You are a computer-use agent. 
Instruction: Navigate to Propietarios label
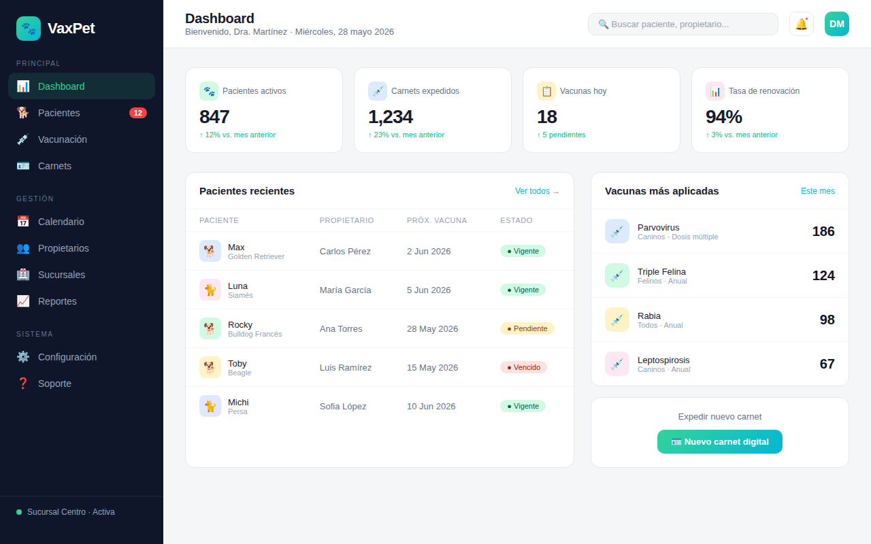coord(63,248)
